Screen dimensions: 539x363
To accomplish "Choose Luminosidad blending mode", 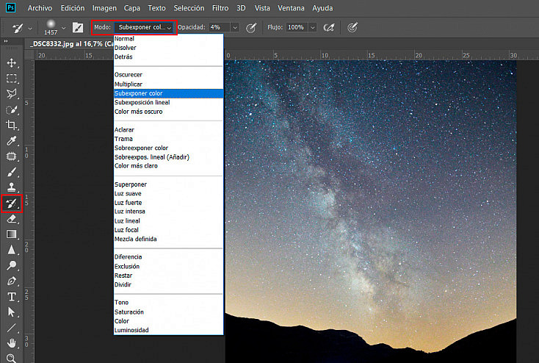I will tap(168, 330).
